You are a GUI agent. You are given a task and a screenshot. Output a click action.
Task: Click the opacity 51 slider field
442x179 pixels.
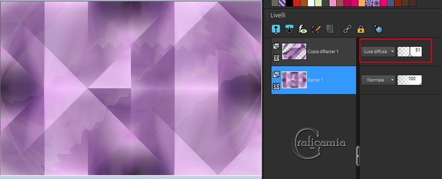pos(410,52)
